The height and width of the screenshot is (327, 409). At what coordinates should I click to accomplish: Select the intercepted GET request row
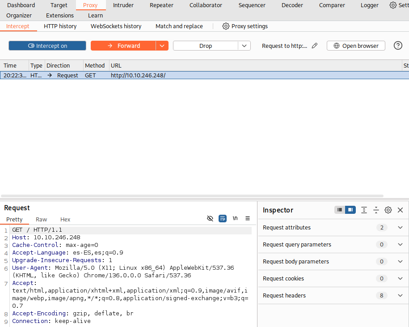(205, 76)
